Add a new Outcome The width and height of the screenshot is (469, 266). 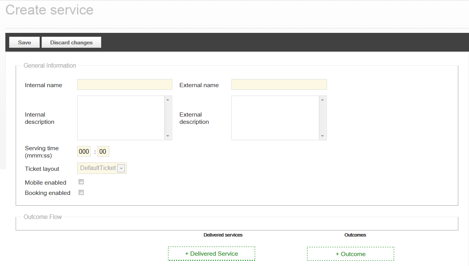point(351,254)
